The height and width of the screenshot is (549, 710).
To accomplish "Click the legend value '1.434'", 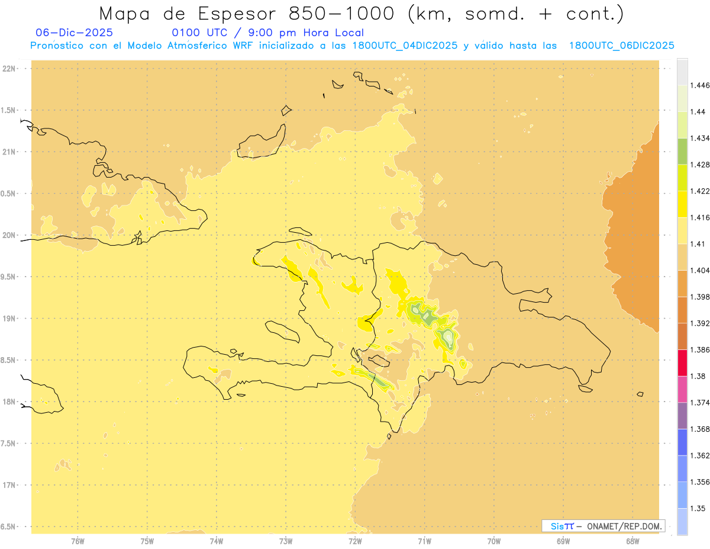I will tap(700, 138).
